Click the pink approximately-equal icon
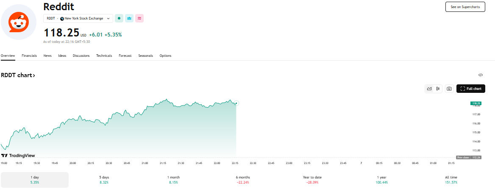Image resolution: width=495 pixels, height=195 pixels. 139,18
